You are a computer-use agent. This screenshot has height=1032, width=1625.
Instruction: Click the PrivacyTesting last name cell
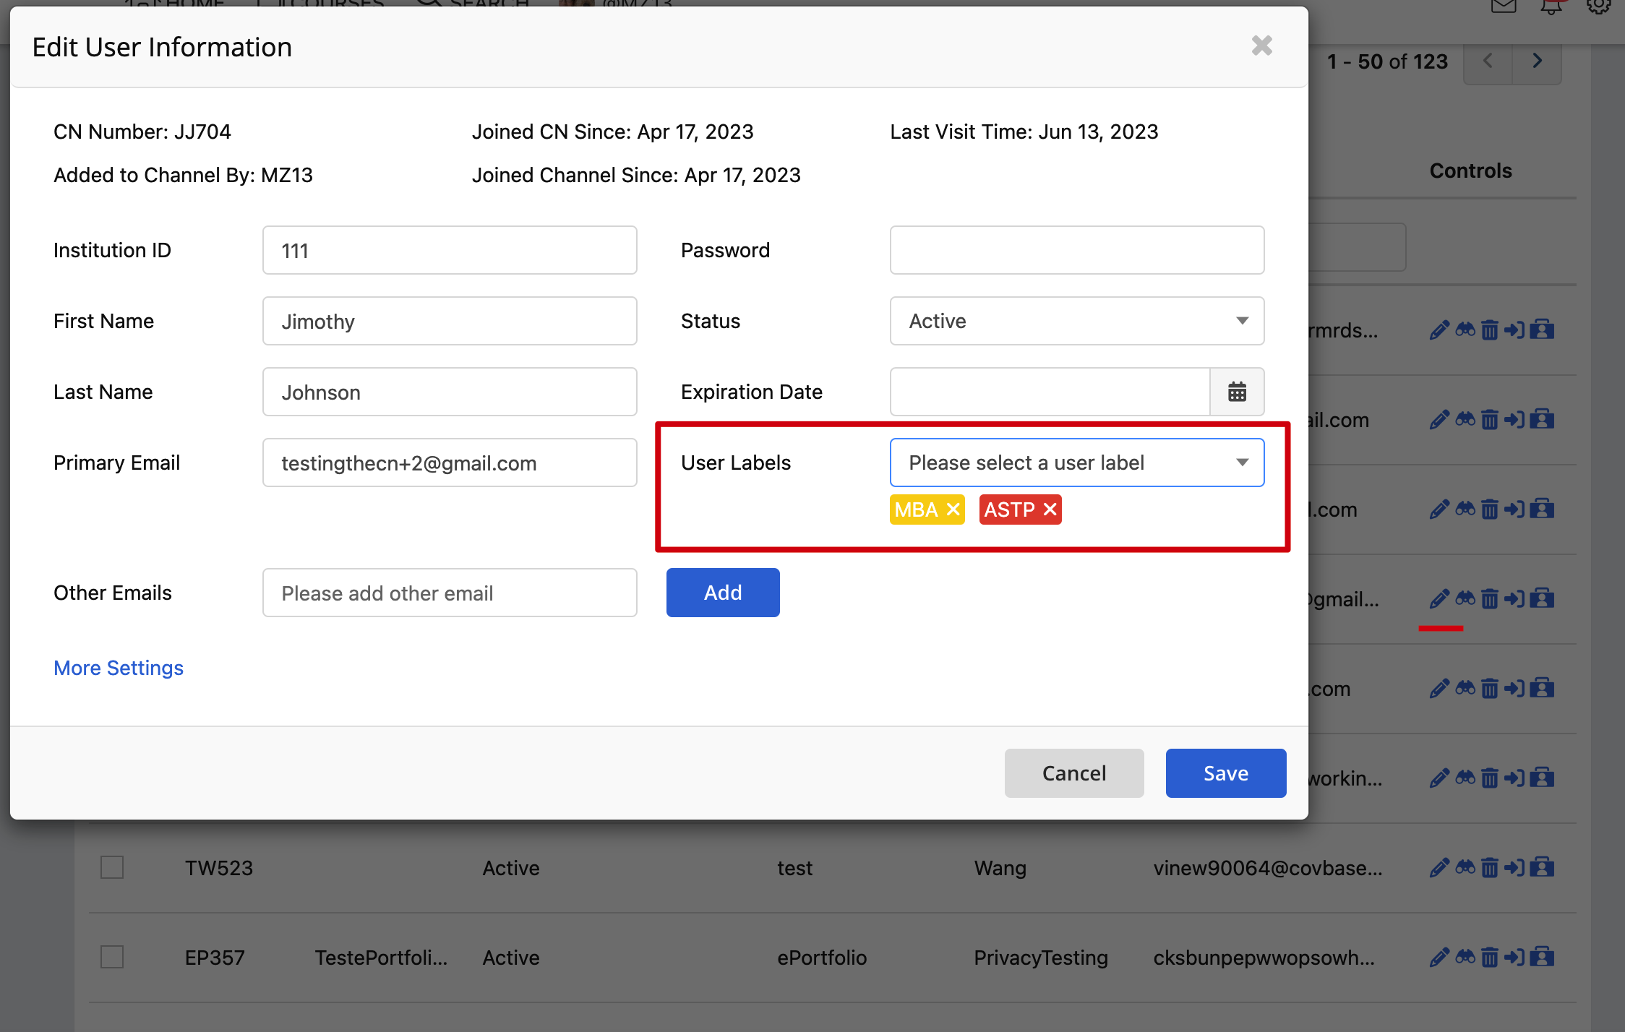click(x=1041, y=958)
